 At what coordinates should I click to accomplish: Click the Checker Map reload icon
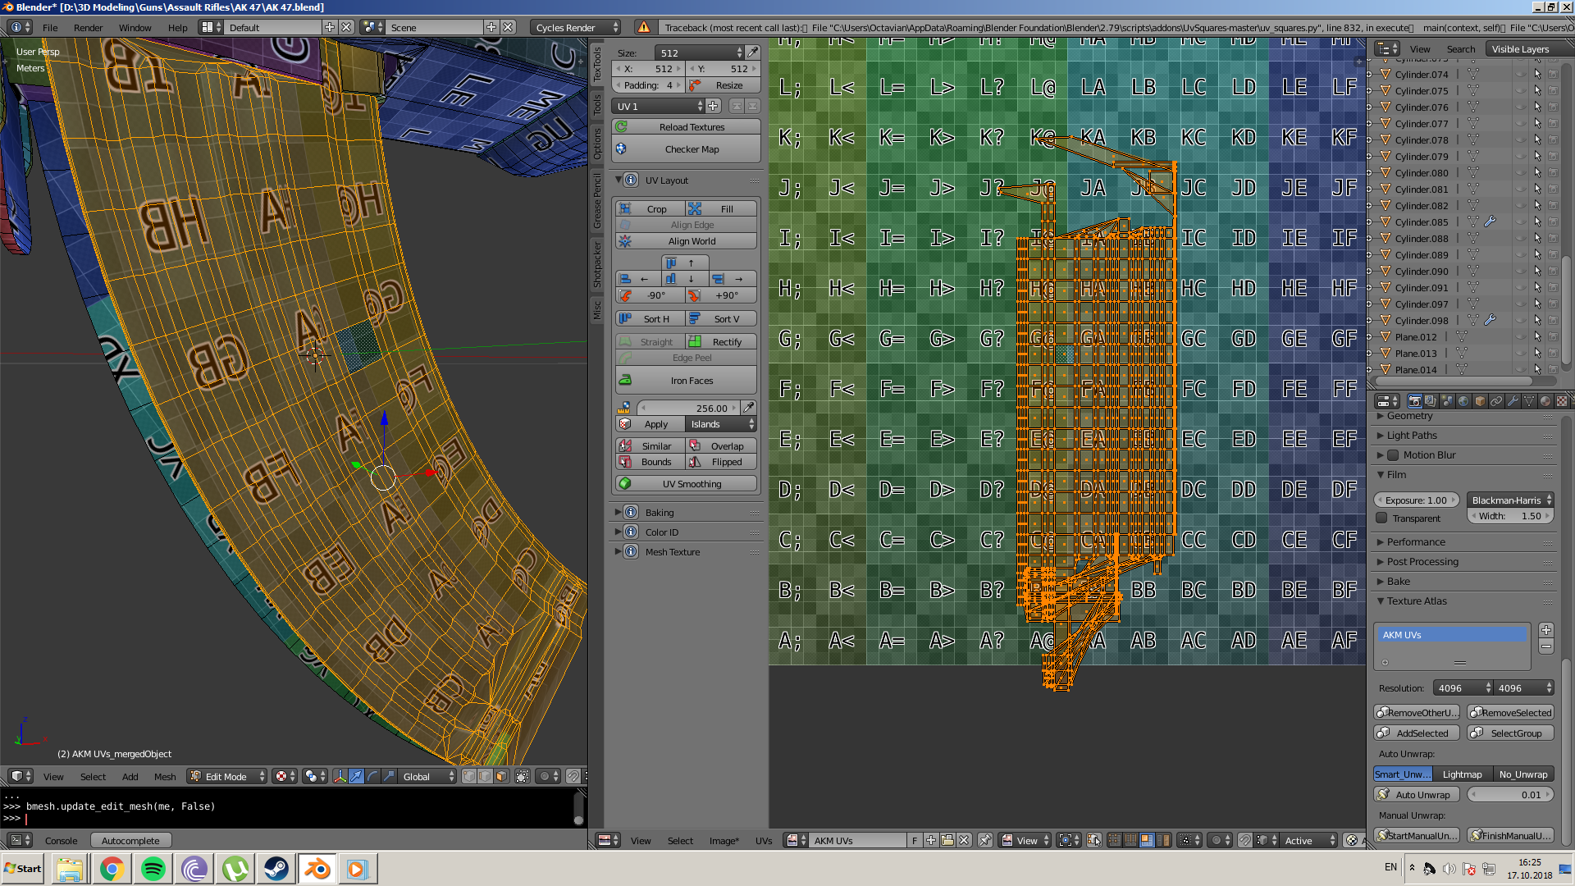point(622,148)
